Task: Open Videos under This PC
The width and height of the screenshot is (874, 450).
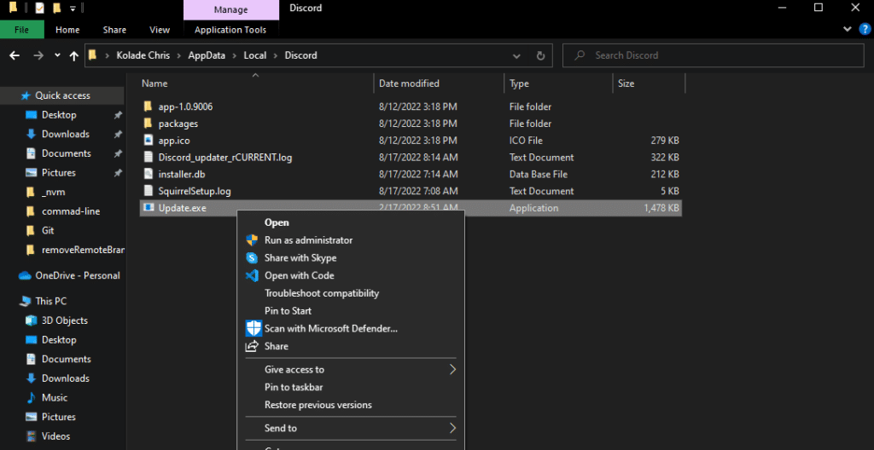Action: tap(55, 436)
